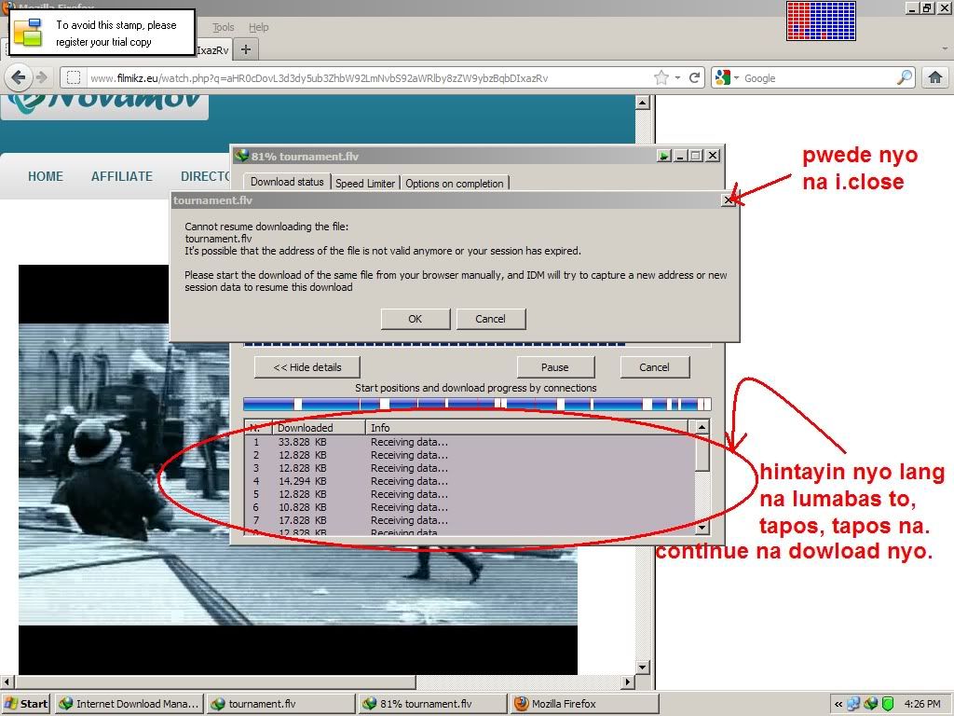
Task: Open the URL history dropdown arrow
Action: (x=678, y=78)
